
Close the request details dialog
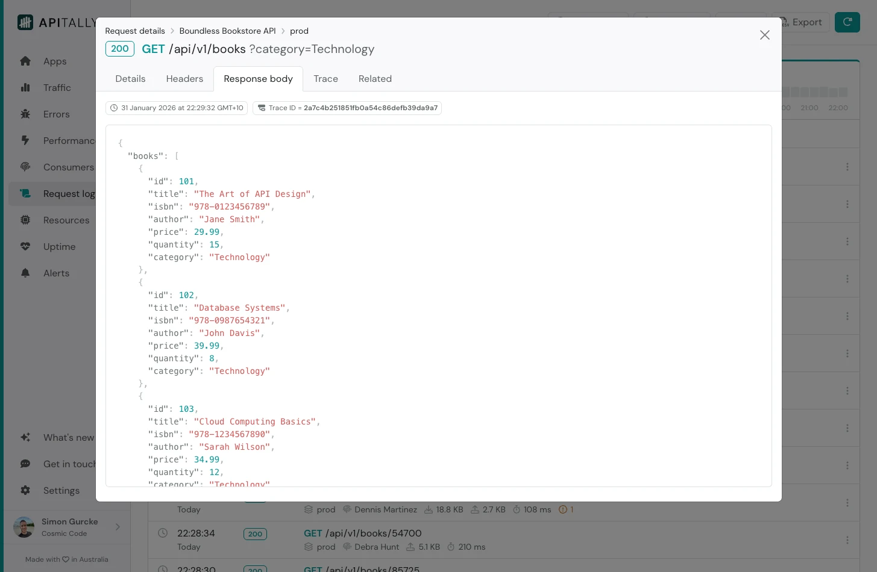764,35
